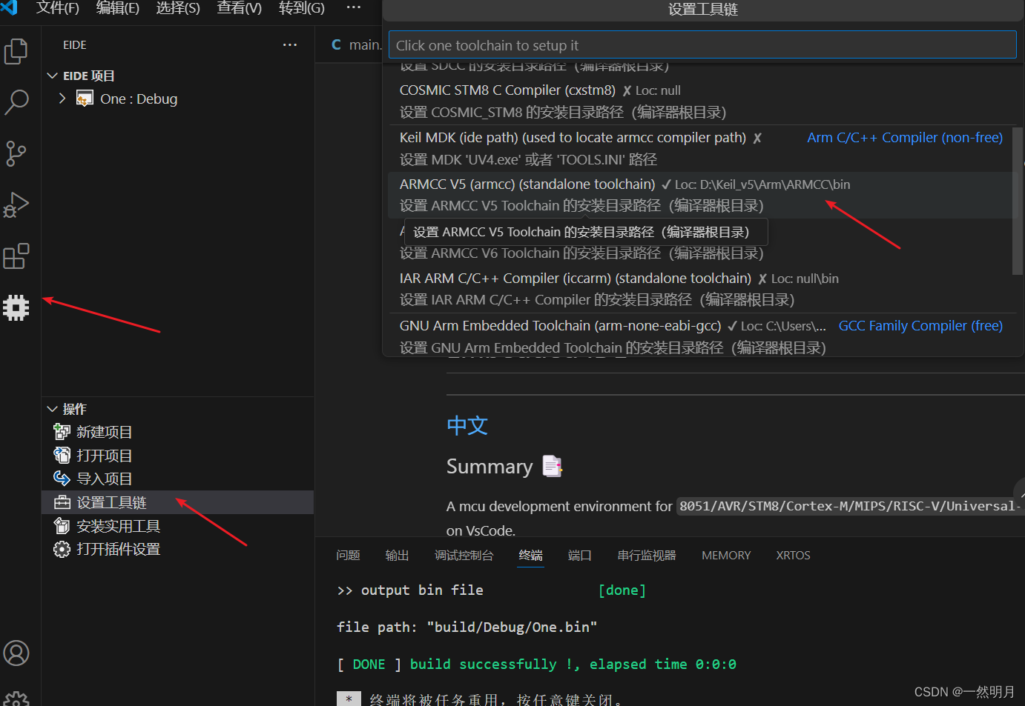Click the 中文 link in the readme
This screenshot has height=706, width=1025.
coord(467,425)
